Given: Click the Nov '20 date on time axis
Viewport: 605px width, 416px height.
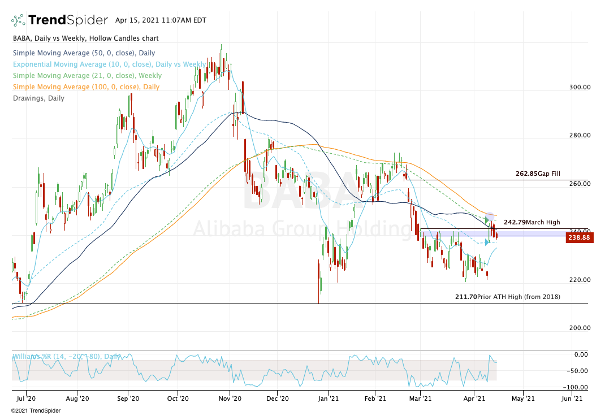Looking at the screenshot, I should click(x=227, y=398).
